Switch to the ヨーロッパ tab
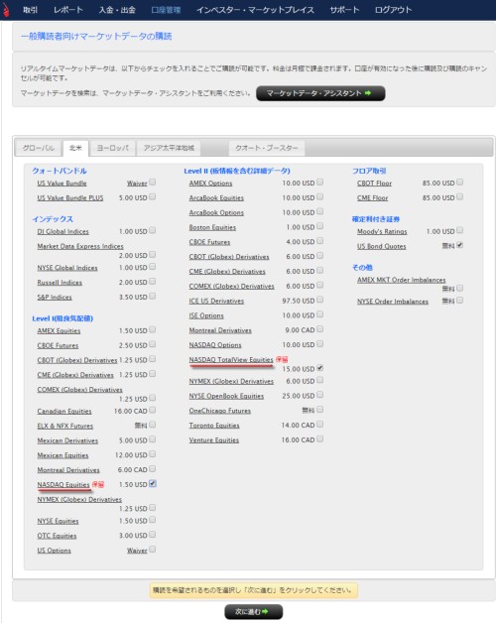This screenshot has width=496, height=623. 113,148
